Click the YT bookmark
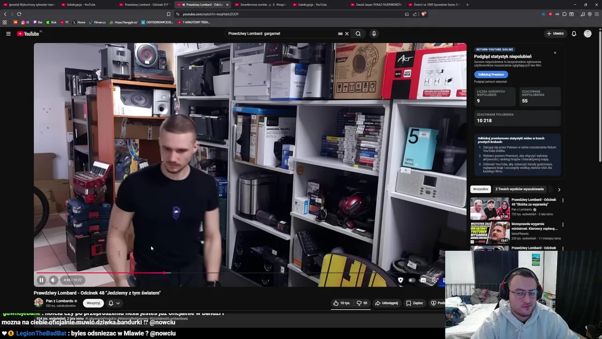This screenshot has height=339, width=602. 64,22
